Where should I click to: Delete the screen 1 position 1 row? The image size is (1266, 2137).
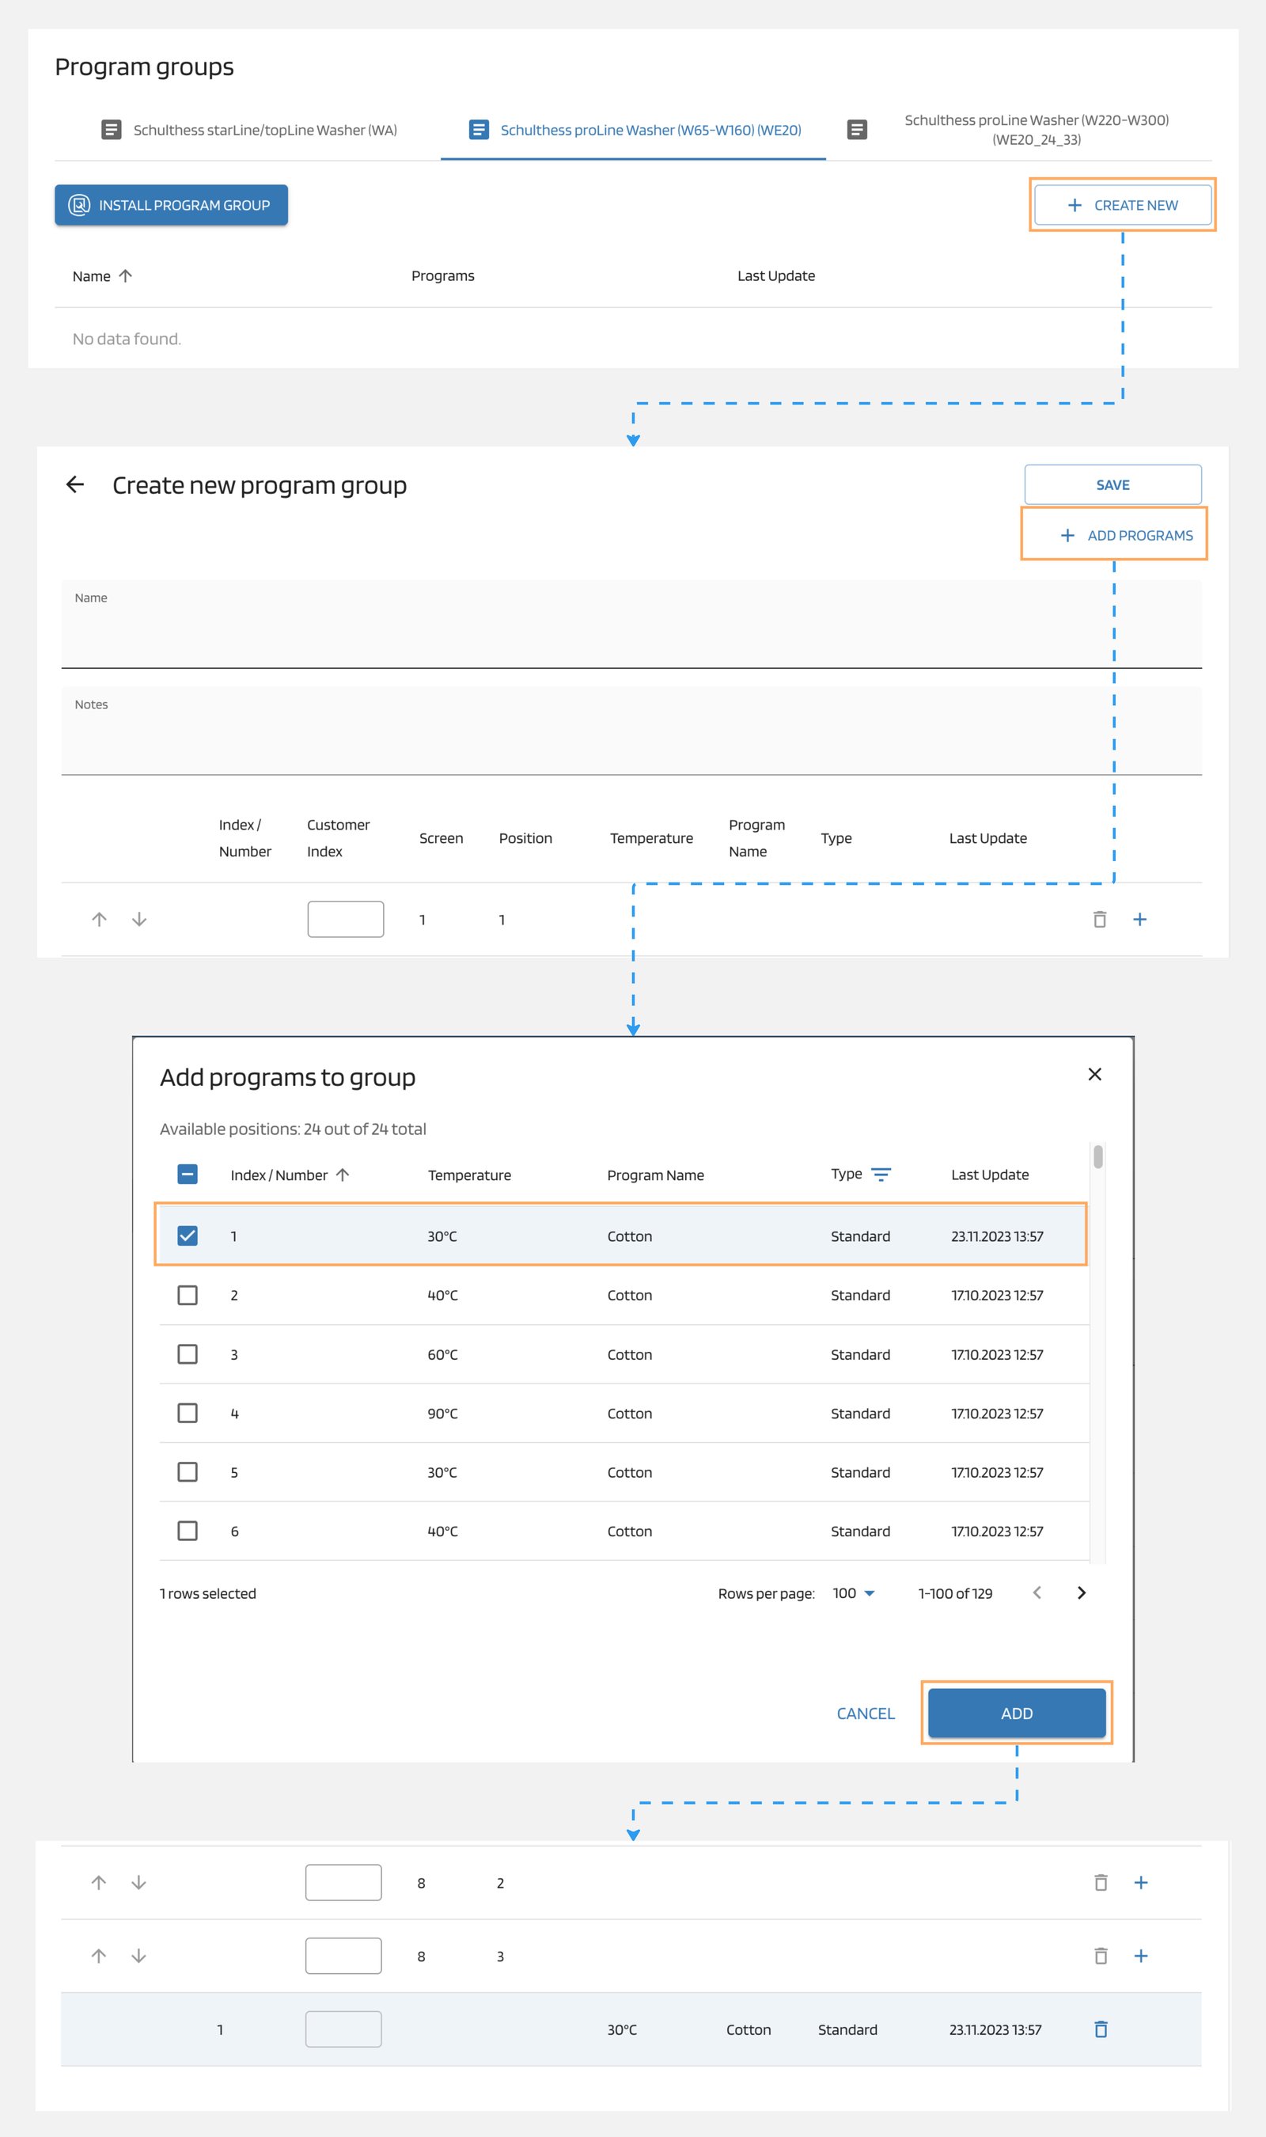point(1100,919)
